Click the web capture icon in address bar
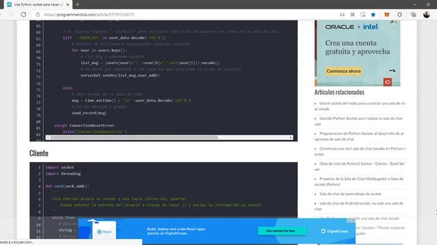The width and height of the screenshot is (437, 245). (352, 14)
